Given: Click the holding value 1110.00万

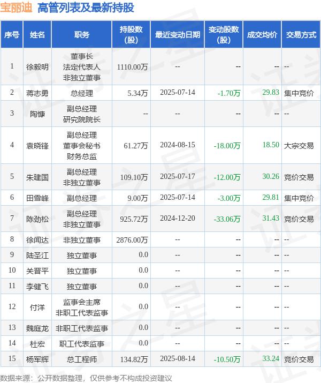Looking at the screenshot, I should pyautogui.click(x=132, y=66).
